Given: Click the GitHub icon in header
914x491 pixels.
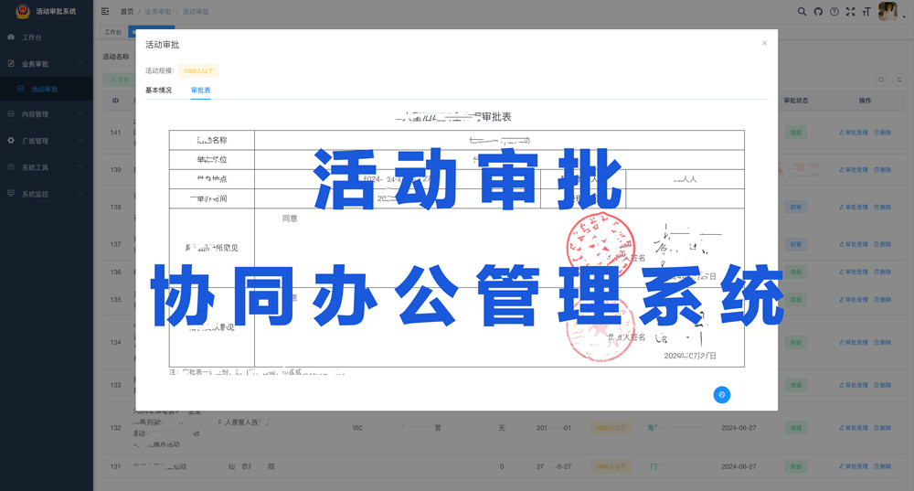Looking at the screenshot, I should click(818, 11).
